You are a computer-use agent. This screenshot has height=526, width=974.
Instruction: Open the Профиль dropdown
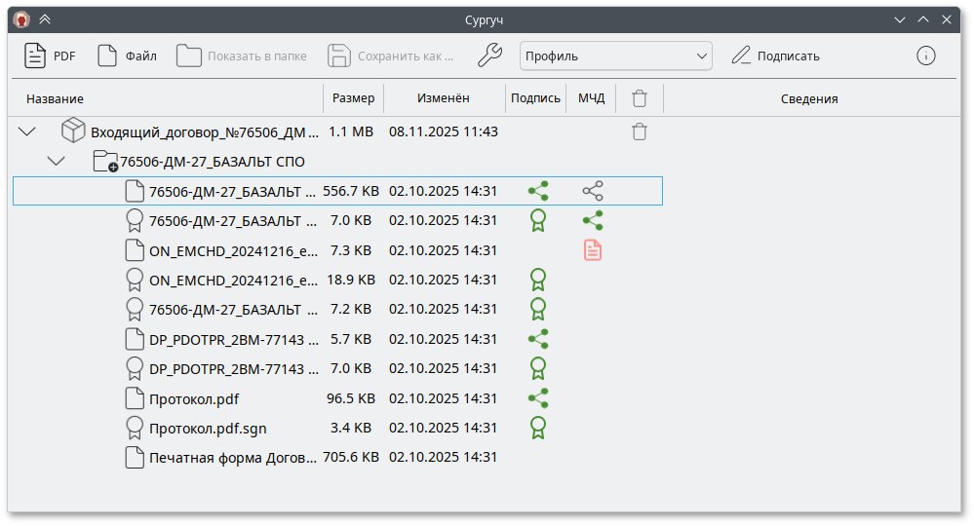tap(616, 56)
